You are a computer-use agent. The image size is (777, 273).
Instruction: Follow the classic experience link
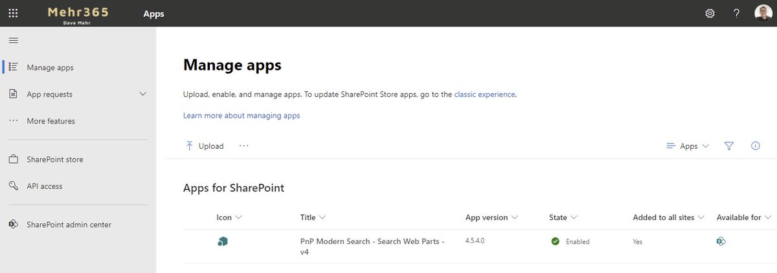[484, 94]
